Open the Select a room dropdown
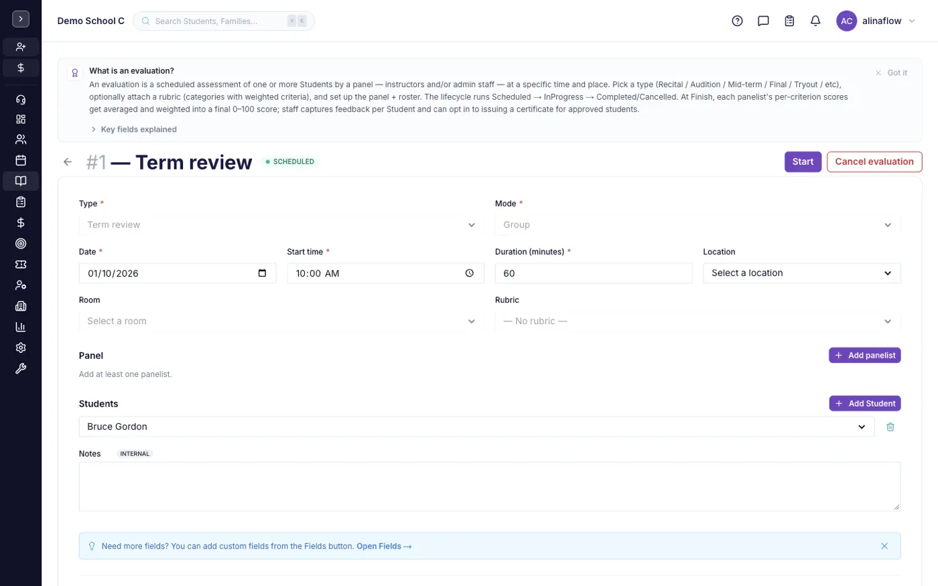938x586 pixels. tap(281, 321)
